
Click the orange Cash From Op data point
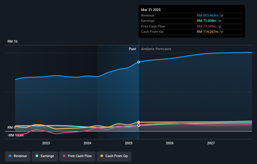(x=139, y=122)
